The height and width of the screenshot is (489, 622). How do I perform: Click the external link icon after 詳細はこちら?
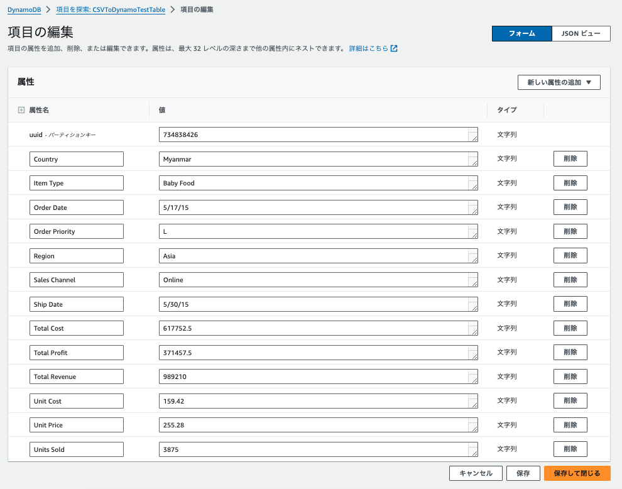tap(394, 48)
